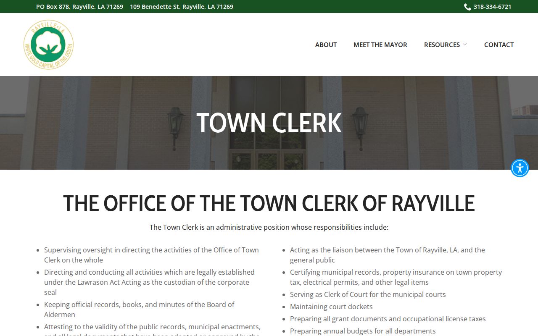Screen dimensions: 538x336
Task: Open the About menu item
Action: [x=326, y=45]
